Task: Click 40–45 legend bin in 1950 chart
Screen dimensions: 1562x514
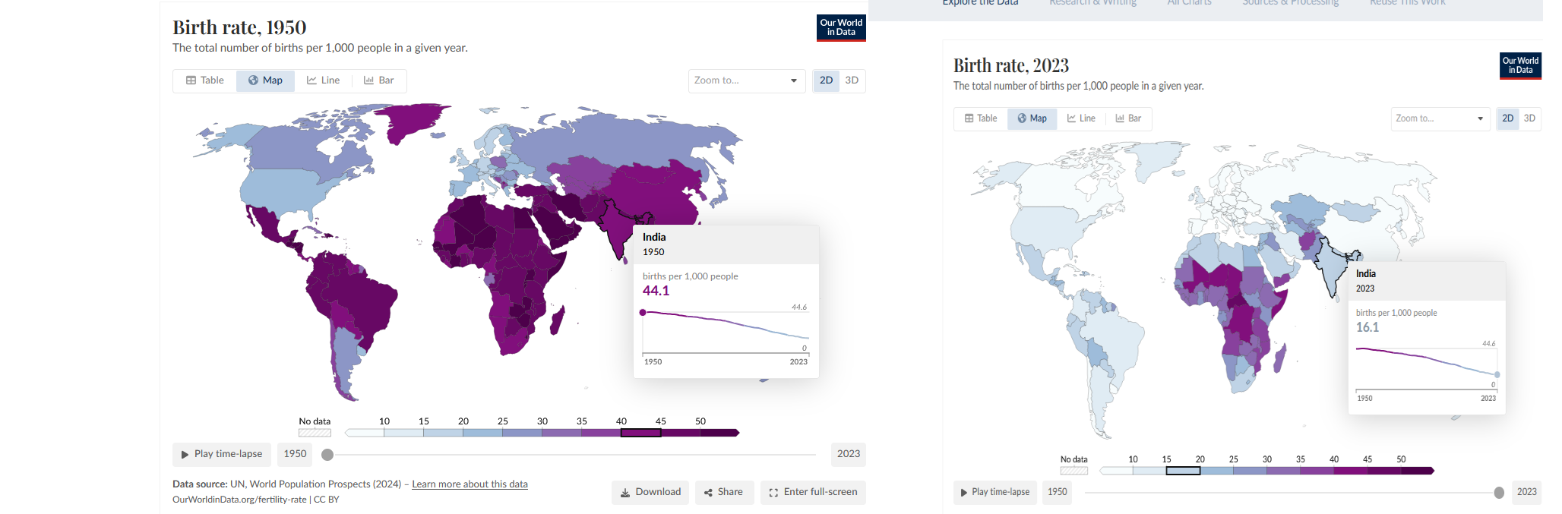Action: click(641, 433)
